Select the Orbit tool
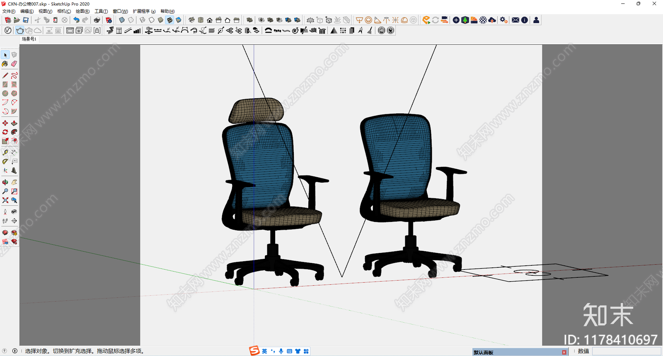The width and height of the screenshot is (663, 356). click(5, 182)
